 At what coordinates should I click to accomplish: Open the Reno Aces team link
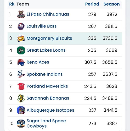38,62
